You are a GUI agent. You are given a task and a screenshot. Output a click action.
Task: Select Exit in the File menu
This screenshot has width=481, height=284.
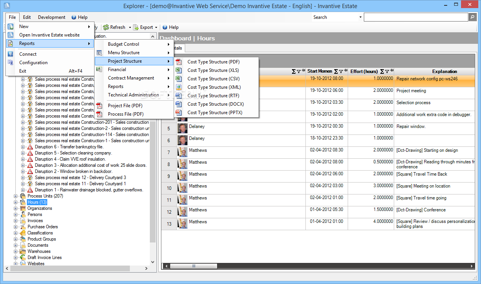[x=50, y=71]
